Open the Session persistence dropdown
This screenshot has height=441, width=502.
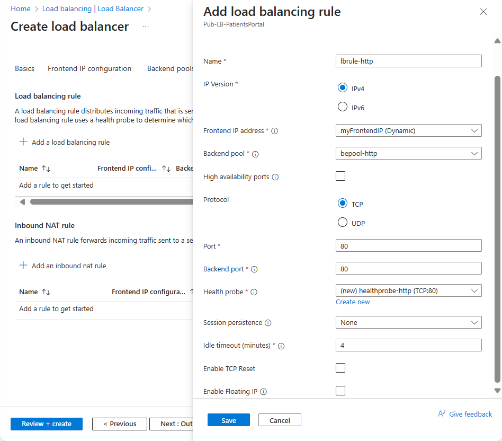(x=408, y=322)
